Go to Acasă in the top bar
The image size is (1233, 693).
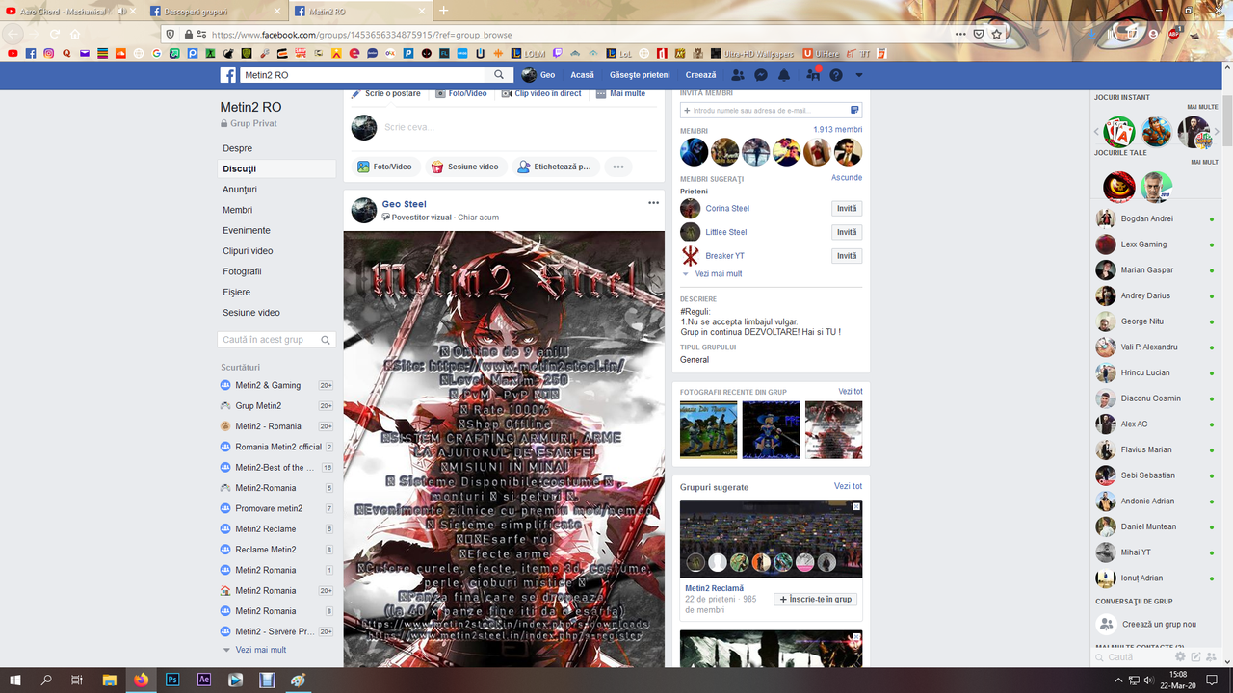coord(582,75)
